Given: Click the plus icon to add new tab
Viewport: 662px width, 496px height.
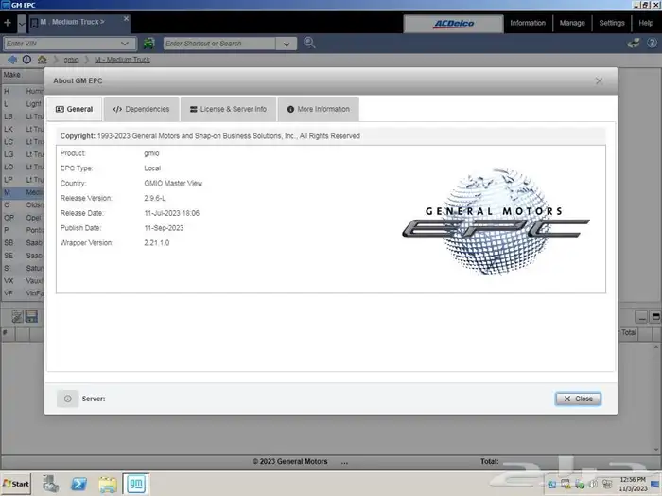Looking at the screenshot, I should click(8, 22).
